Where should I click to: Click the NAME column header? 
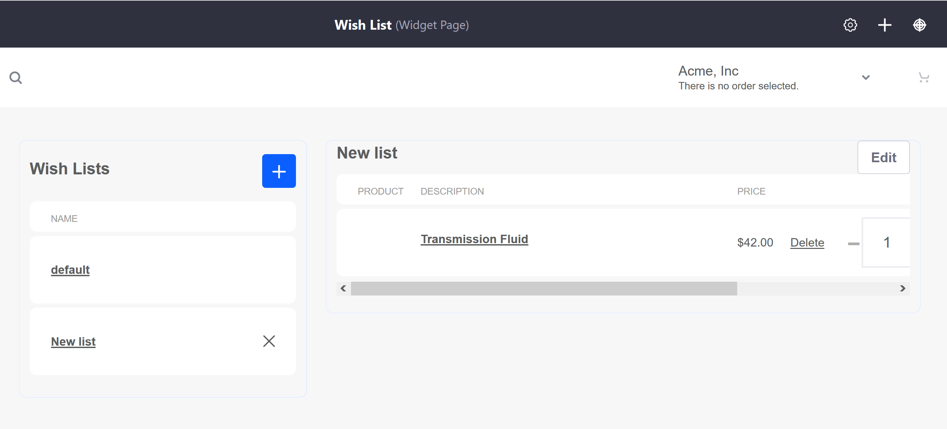click(x=65, y=218)
